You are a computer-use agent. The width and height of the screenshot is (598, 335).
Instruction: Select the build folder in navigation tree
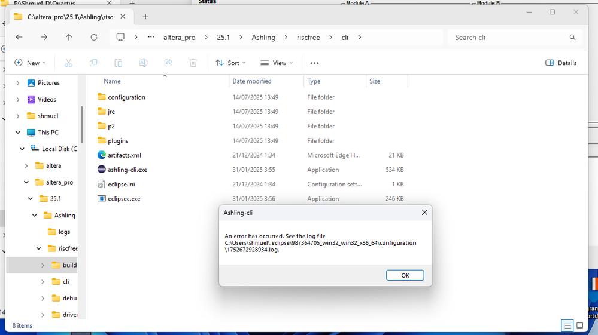(65, 265)
